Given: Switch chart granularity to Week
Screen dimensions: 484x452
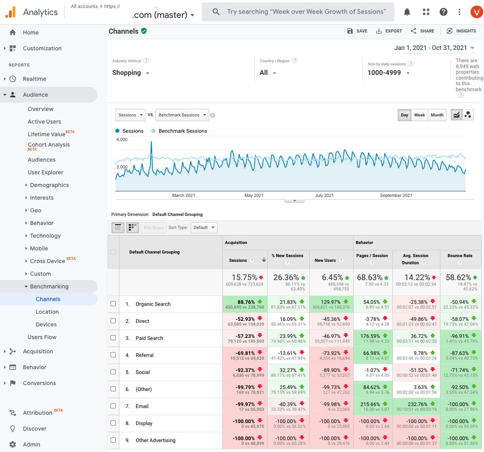Looking at the screenshot, I should click(x=419, y=115).
